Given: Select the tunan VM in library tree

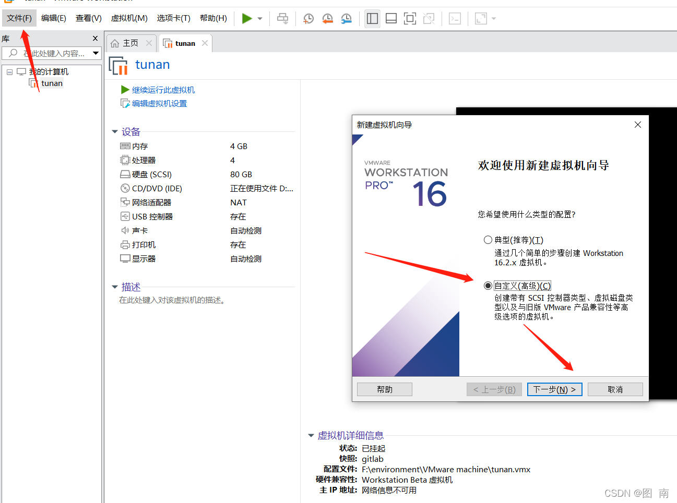Looking at the screenshot, I should click(x=52, y=83).
